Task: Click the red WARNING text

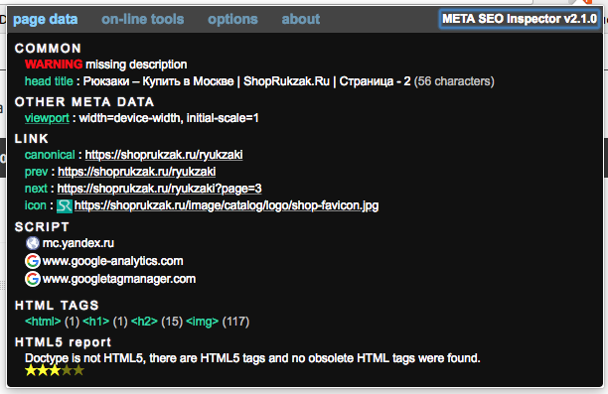Action: 54,65
